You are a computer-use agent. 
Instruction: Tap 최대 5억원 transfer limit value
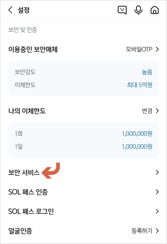[x=140, y=85]
